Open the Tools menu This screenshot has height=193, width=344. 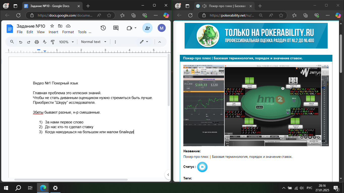point(82,32)
